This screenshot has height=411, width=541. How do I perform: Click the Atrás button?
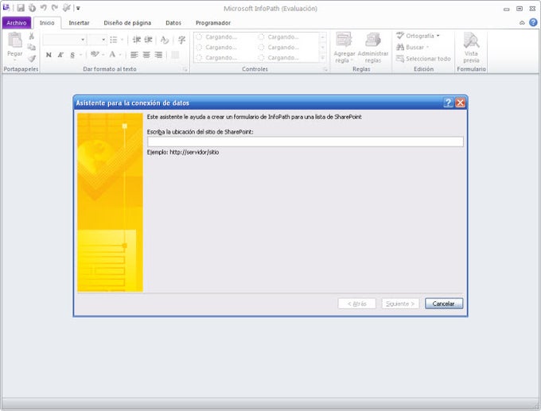356,304
